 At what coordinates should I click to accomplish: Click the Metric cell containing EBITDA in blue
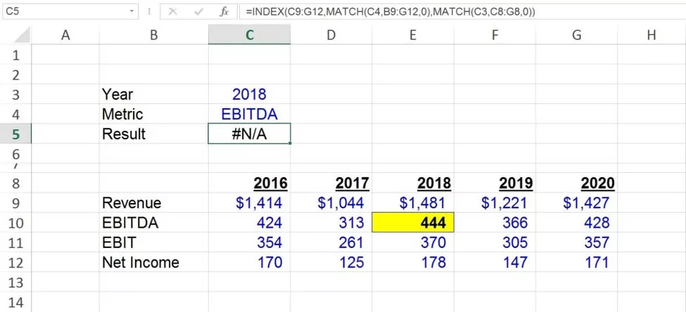pyautogui.click(x=249, y=114)
